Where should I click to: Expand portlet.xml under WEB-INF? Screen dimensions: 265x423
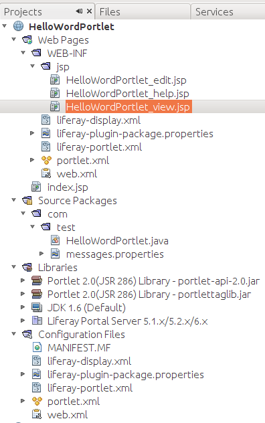32,160
